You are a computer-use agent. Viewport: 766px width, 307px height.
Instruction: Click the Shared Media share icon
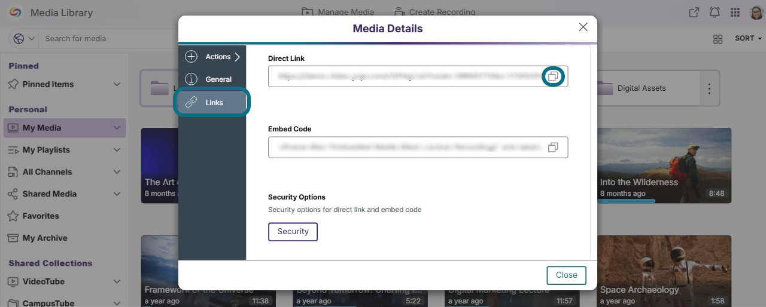[13, 194]
